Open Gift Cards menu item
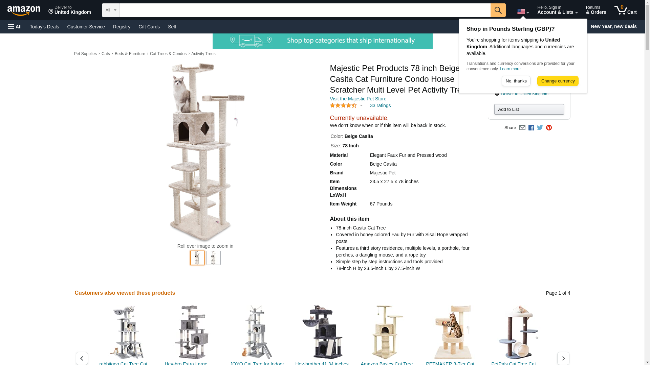Screen dimensions: 650x365 (x=149, y=27)
